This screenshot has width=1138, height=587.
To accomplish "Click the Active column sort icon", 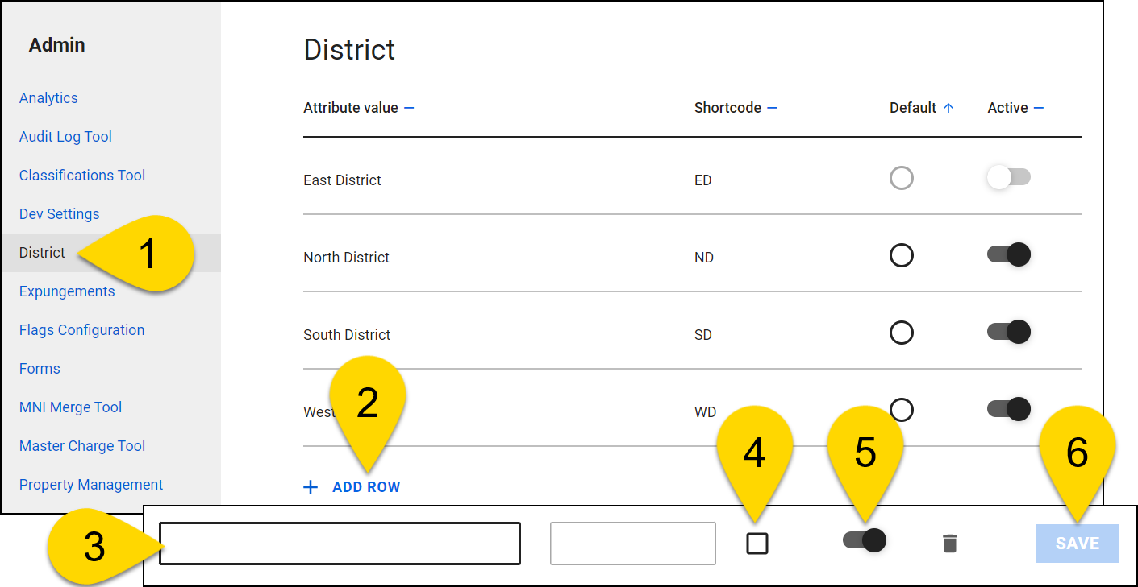I will (1038, 108).
